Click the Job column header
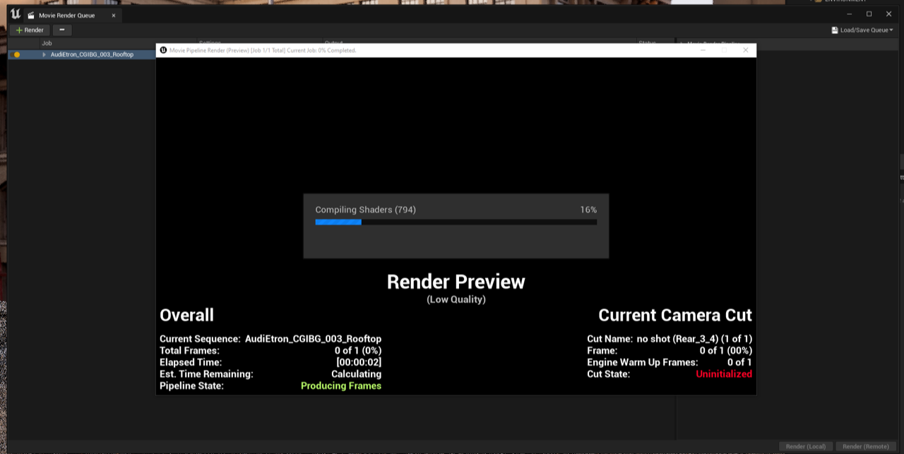This screenshot has width=904, height=454. 47,43
